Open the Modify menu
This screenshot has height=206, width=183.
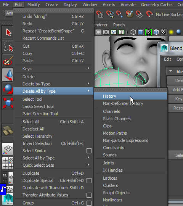click(x=34, y=5)
